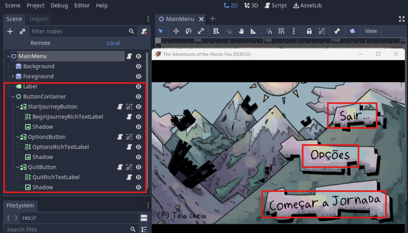Click the Filter nodes search field
The image size is (408, 233).
(x=80, y=32)
